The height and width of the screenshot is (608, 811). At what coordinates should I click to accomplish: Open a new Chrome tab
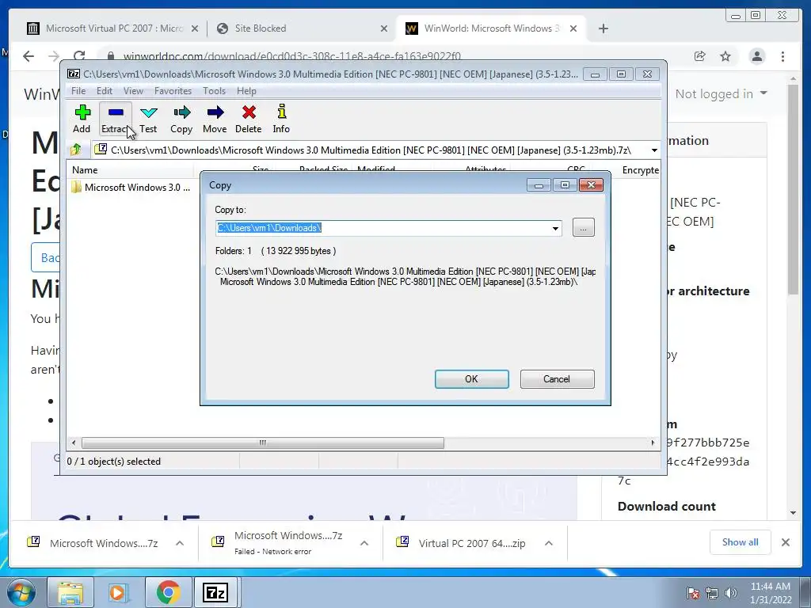[603, 28]
